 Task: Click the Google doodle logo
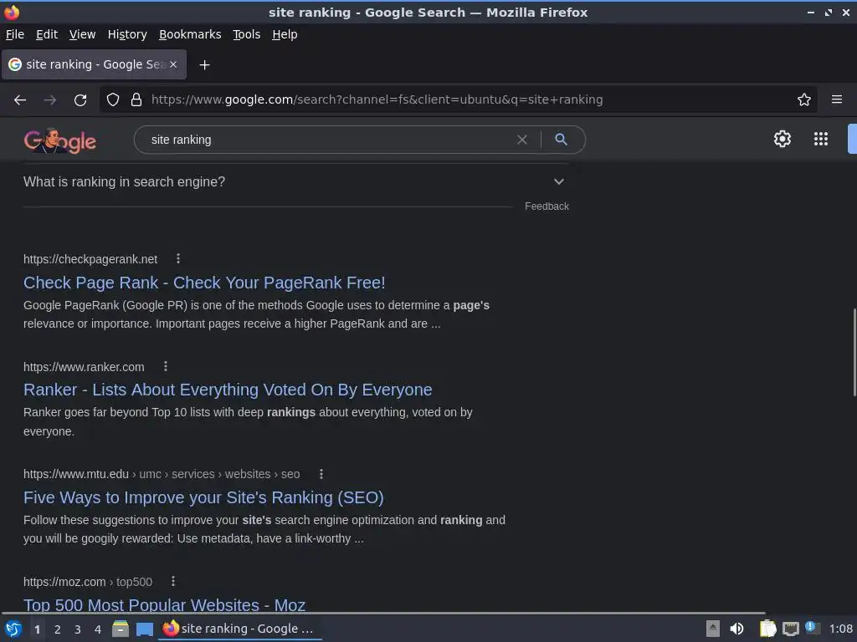[60, 140]
